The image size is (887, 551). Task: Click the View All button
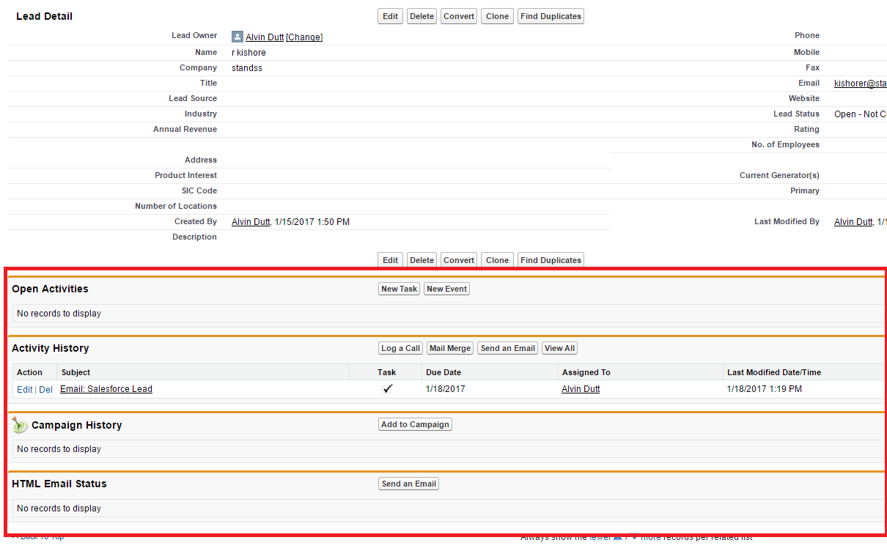(x=560, y=348)
